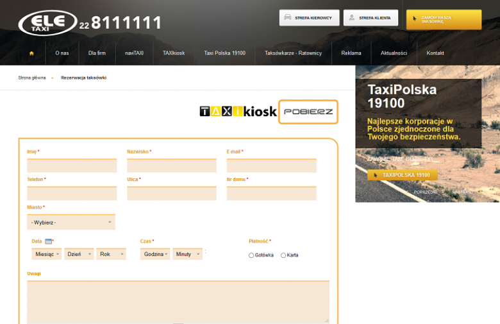This screenshot has height=324, width=500.
Task: Focus the Telefon input field
Action: click(x=72, y=194)
